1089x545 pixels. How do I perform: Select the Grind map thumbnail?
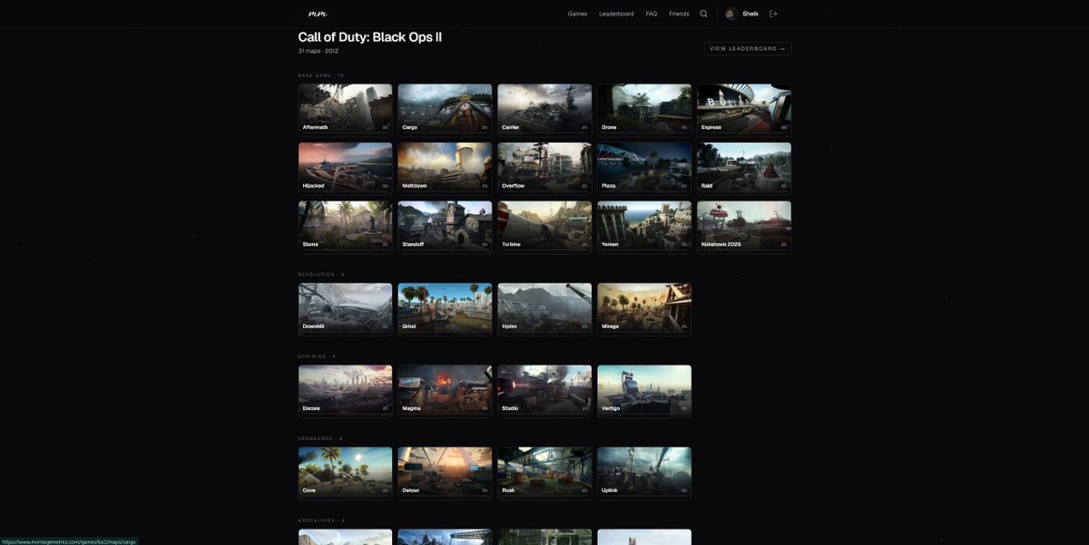[446, 309]
